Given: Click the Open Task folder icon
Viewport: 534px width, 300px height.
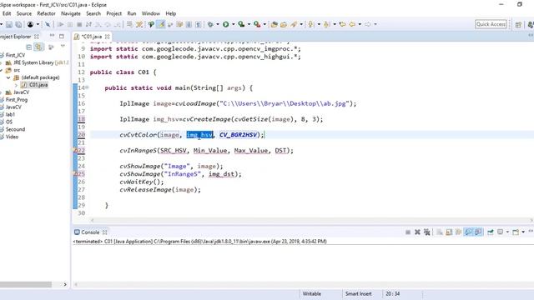Looking at the screenshot, I should tap(284, 24).
